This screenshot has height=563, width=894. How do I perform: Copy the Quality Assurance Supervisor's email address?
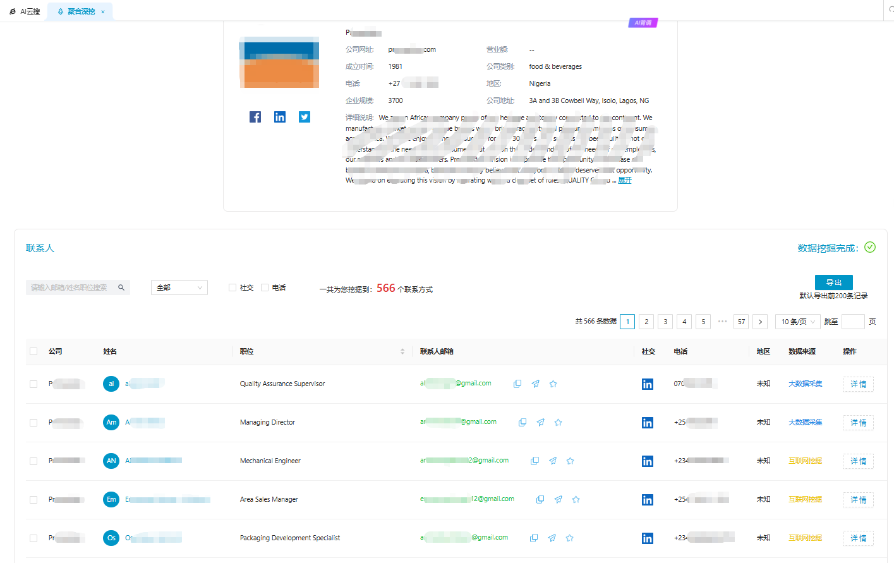click(517, 384)
